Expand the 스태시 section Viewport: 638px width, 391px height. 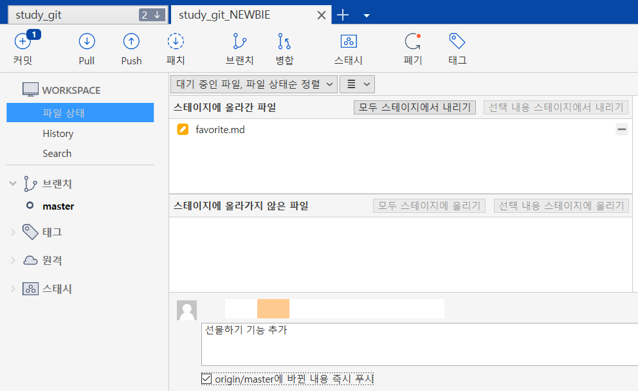13,289
